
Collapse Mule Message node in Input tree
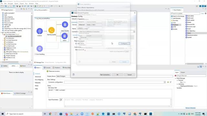point(176,78)
